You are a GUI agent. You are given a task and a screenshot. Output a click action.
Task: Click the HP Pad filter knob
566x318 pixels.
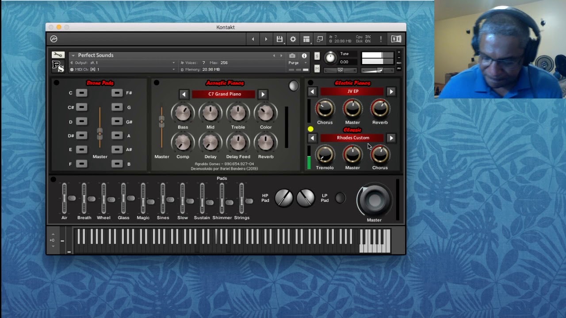(x=284, y=198)
